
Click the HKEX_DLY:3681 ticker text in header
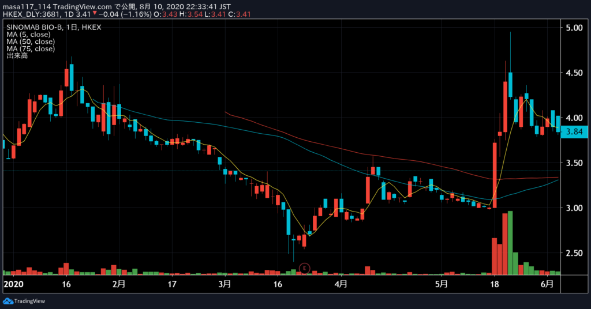point(31,14)
